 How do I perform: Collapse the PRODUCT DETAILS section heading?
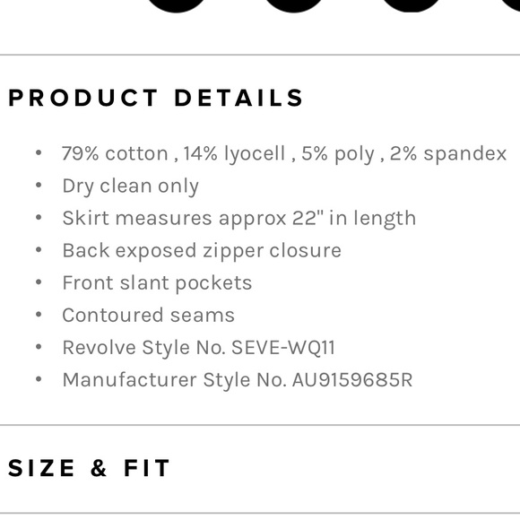(x=155, y=98)
